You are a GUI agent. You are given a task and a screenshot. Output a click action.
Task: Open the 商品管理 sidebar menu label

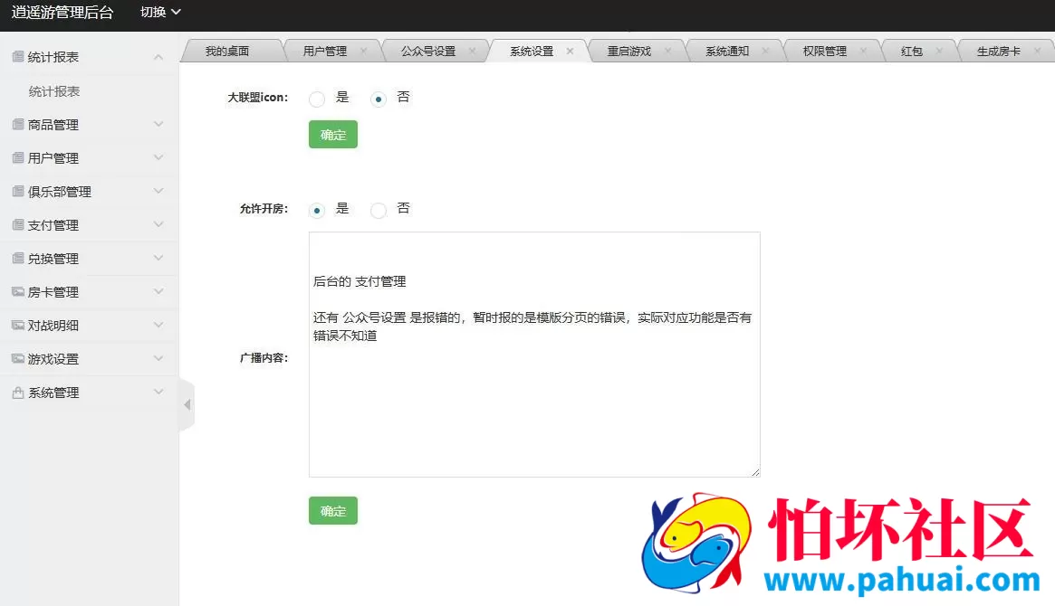click(x=53, y=125)
